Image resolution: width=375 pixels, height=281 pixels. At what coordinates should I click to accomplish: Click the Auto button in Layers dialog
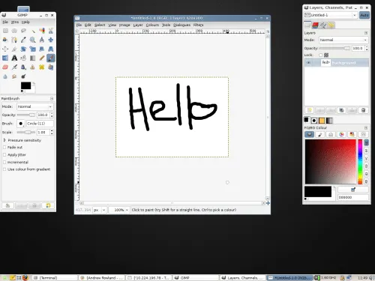364,15
